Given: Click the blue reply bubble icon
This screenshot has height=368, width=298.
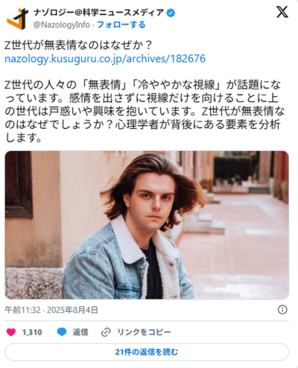Looking at the screenshot, I should (62, 332).
